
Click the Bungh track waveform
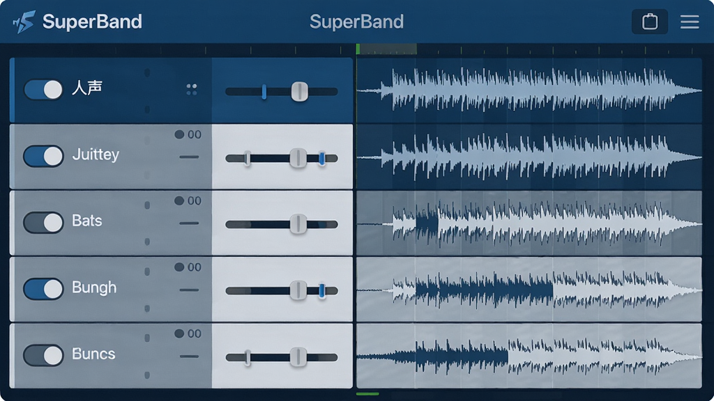(529, 290)
